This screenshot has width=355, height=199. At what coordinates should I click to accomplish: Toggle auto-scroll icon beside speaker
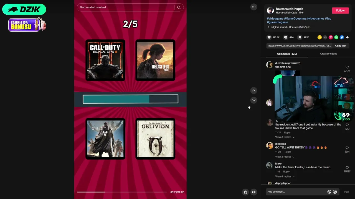[x=245, y=192]
